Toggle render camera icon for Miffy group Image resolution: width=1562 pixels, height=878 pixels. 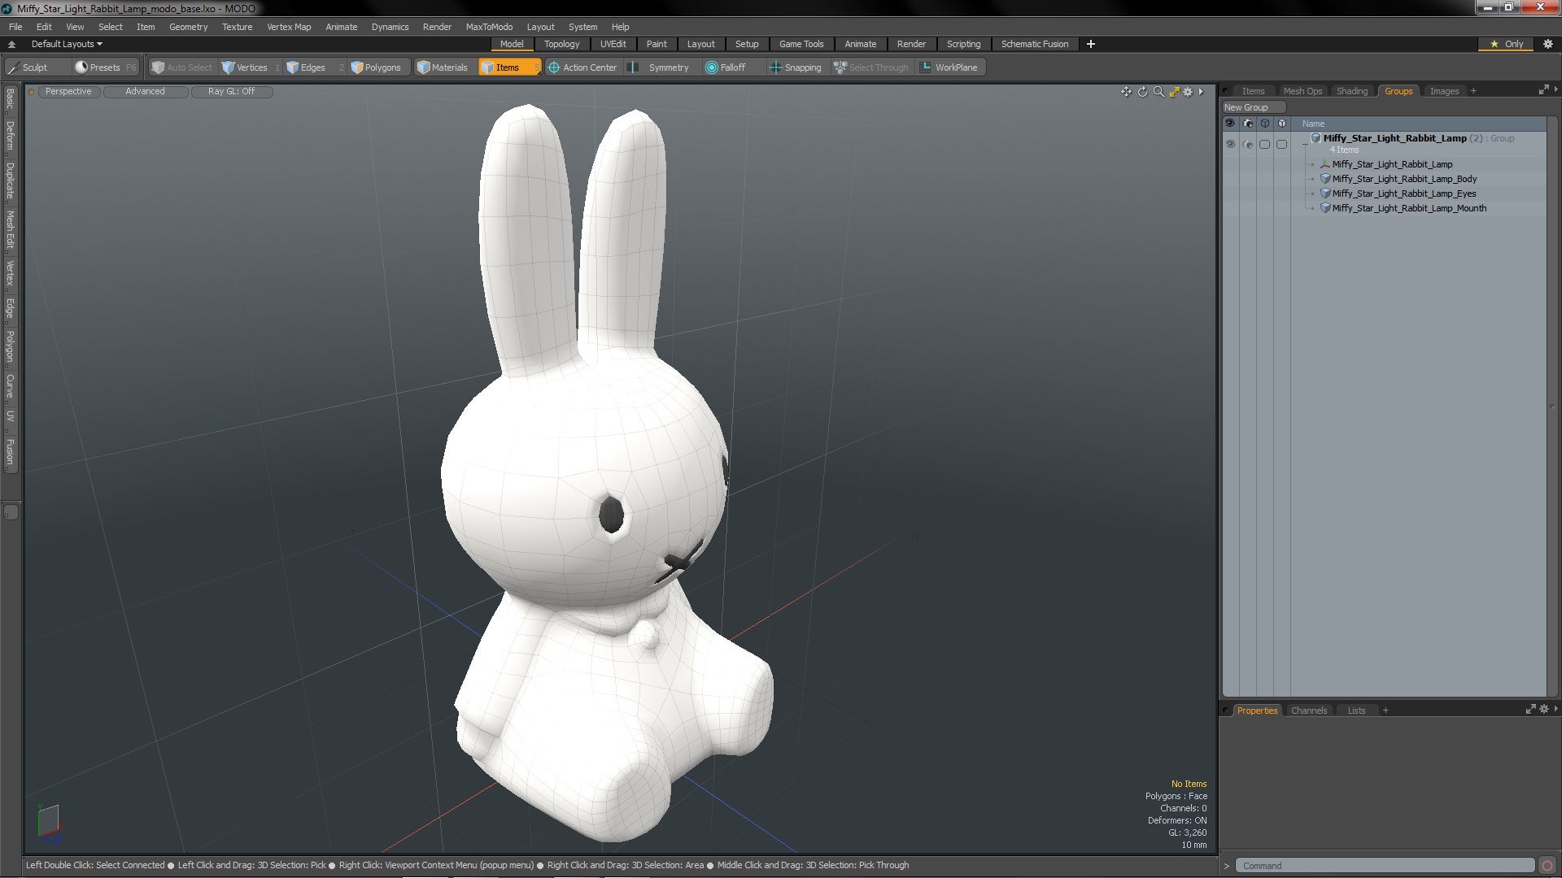1248,144
